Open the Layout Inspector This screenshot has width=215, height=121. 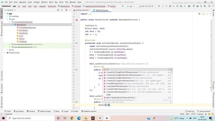click(x=204, y=111)
